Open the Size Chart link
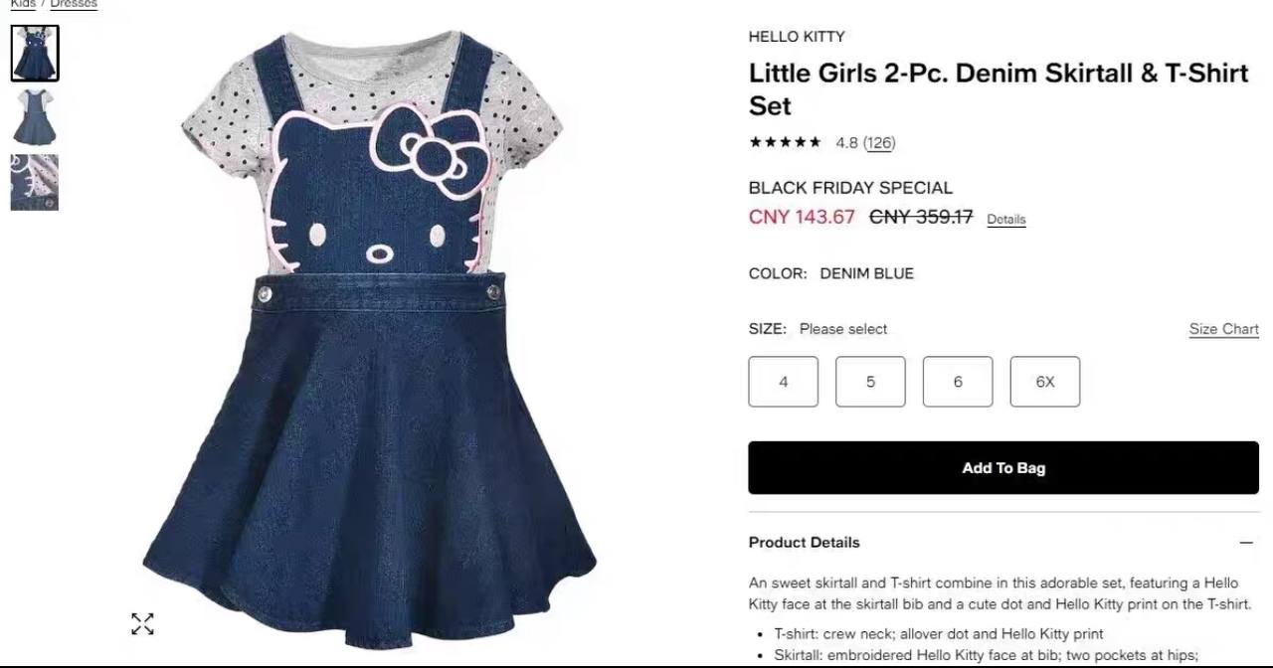Screen dimensions: 1273x668 1224,329
